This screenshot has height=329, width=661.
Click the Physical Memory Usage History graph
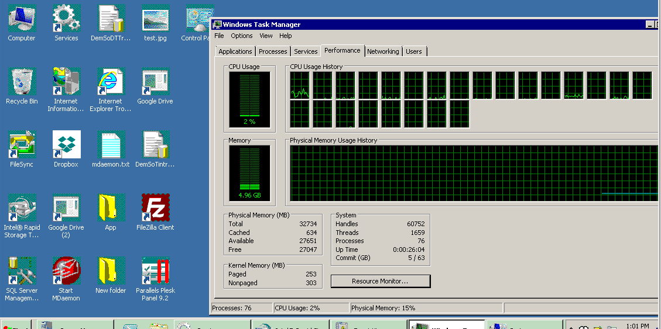(474, 174)
